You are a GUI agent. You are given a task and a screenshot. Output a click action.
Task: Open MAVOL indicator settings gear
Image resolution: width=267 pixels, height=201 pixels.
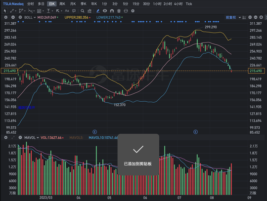(6, 137)
